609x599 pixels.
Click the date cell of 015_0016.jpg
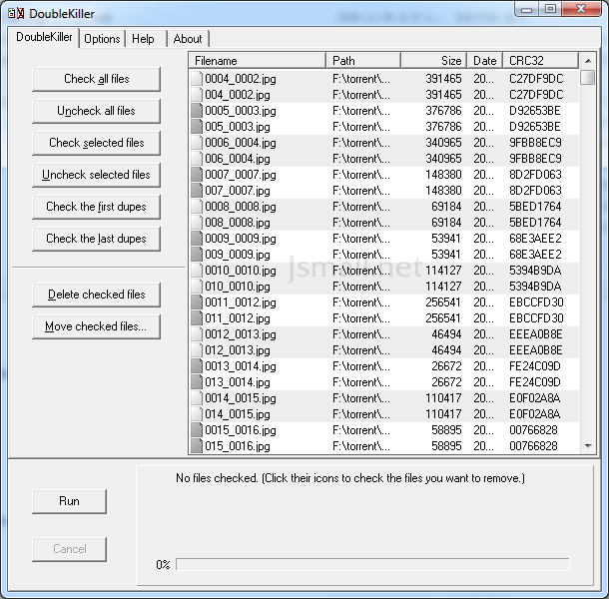pyautogui.click(x=483, y=446)
